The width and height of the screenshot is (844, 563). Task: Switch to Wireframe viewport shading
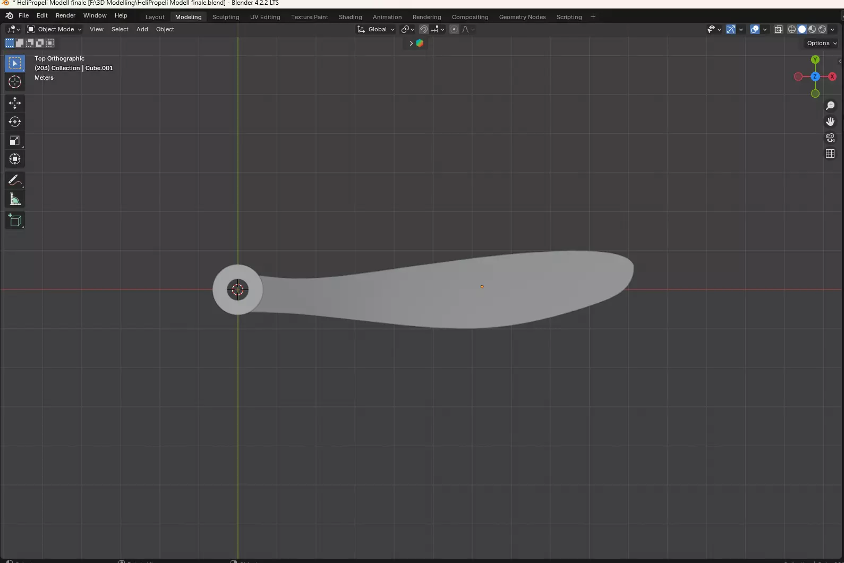[x=792, y=29]
